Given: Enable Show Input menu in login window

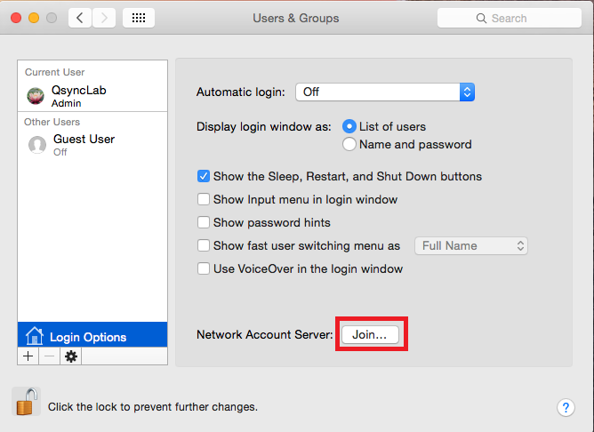Looking at the screenshot, I should click(204, 199).
